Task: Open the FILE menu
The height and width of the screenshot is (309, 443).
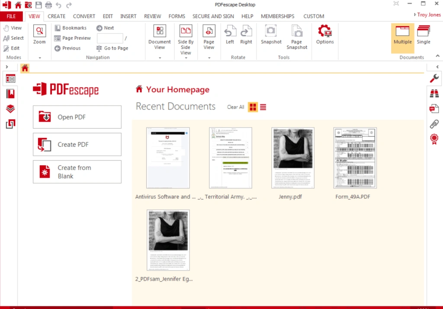Action: click(x=11, y=16)
